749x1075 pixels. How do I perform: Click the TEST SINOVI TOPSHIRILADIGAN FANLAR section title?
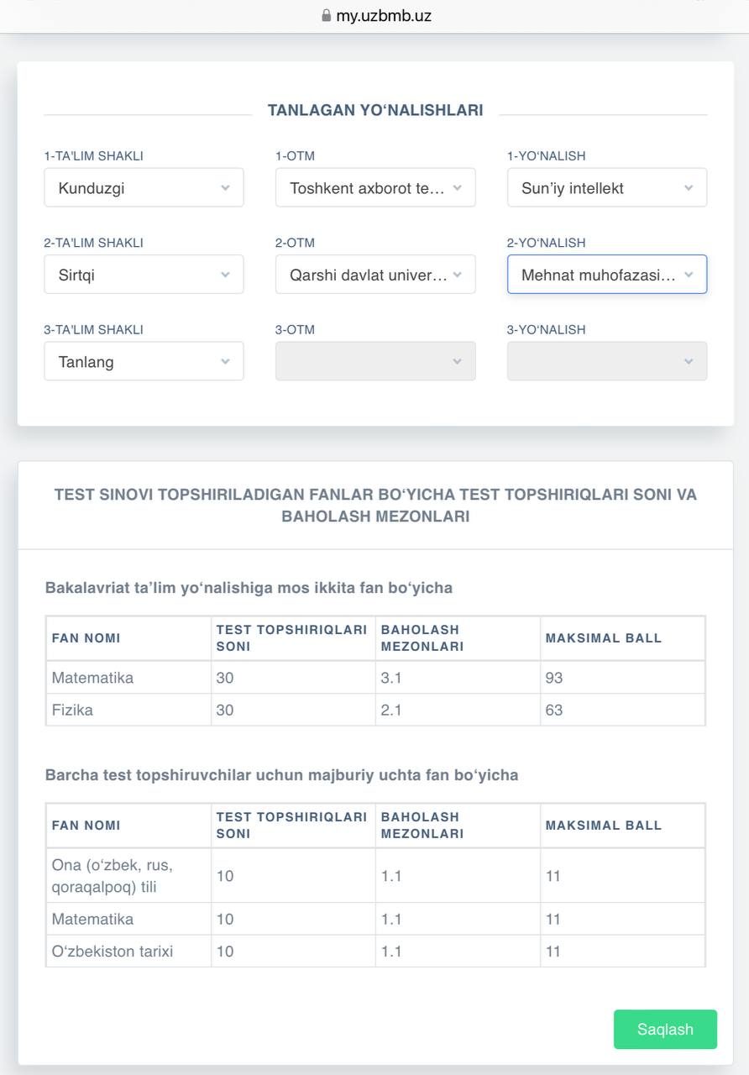[x=375, y=506]
